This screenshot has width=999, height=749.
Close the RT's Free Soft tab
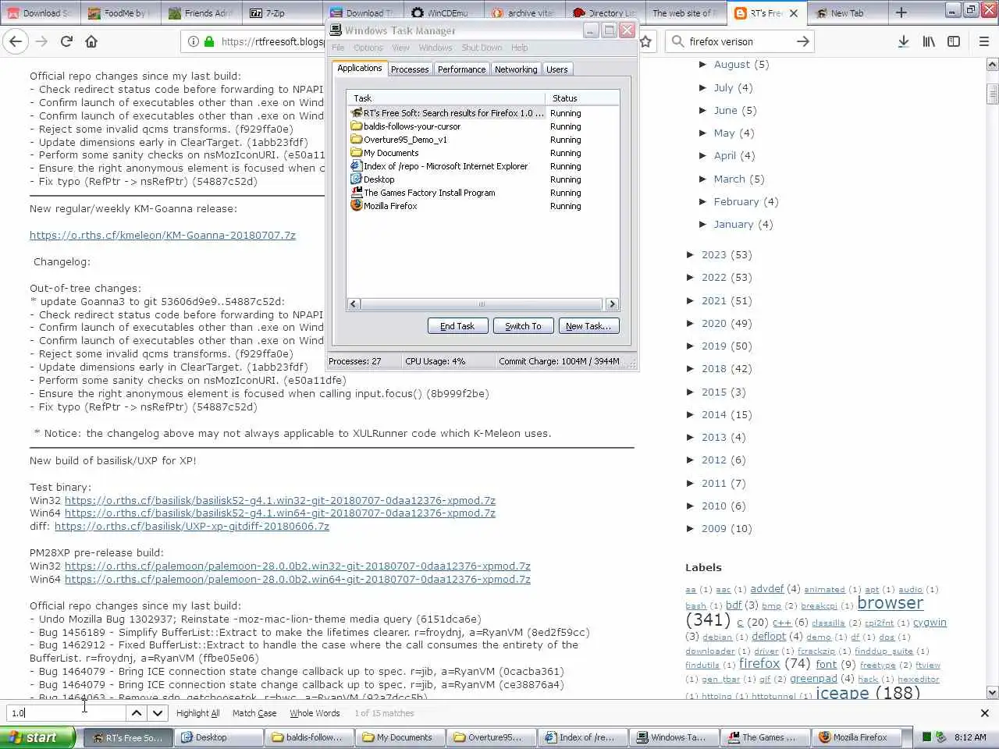coord(794,13)
